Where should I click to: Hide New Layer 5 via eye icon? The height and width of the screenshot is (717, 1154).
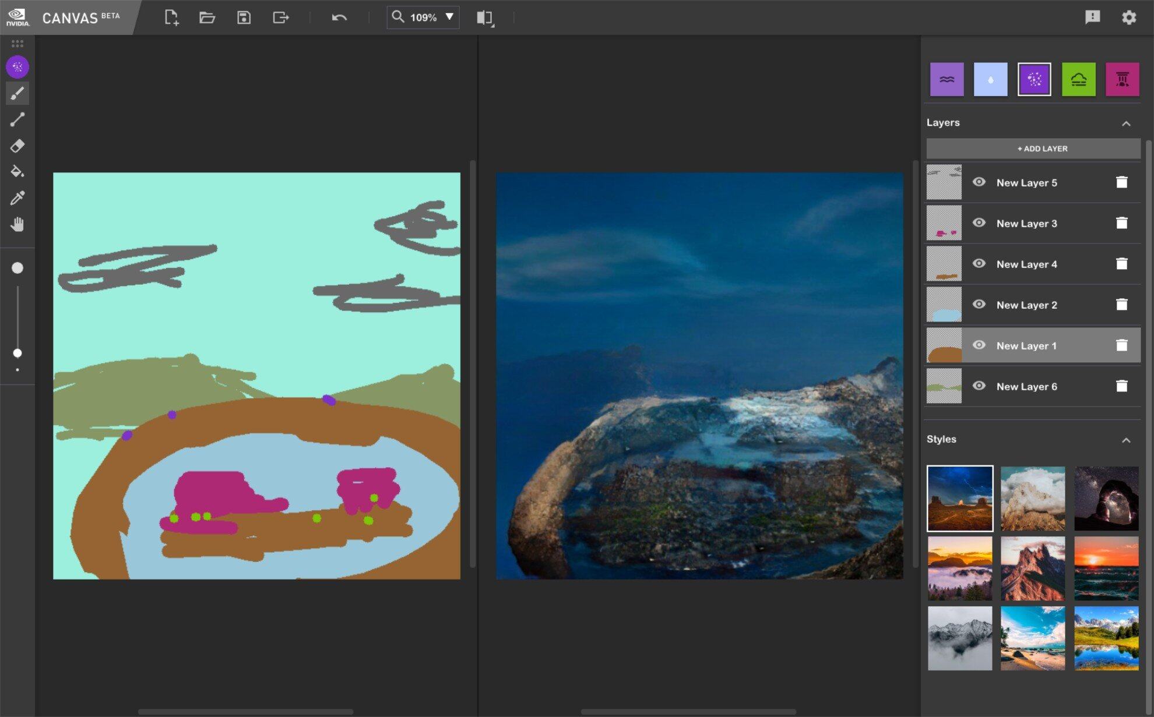(x=979, y=182)
